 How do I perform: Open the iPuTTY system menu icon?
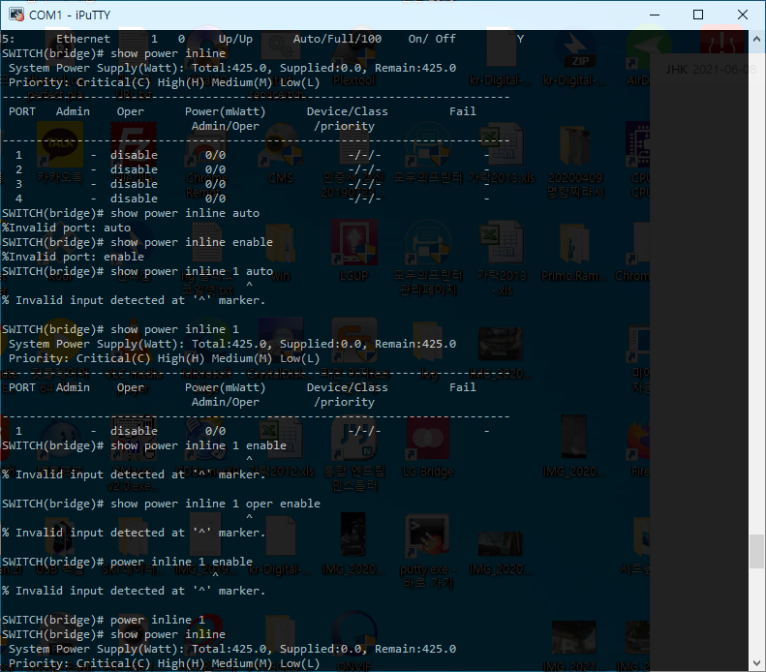point(15,15)
